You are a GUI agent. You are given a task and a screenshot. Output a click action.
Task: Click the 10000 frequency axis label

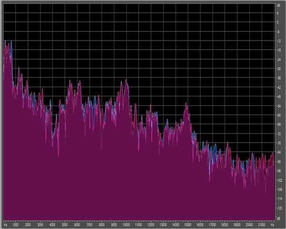pos(126,225)
